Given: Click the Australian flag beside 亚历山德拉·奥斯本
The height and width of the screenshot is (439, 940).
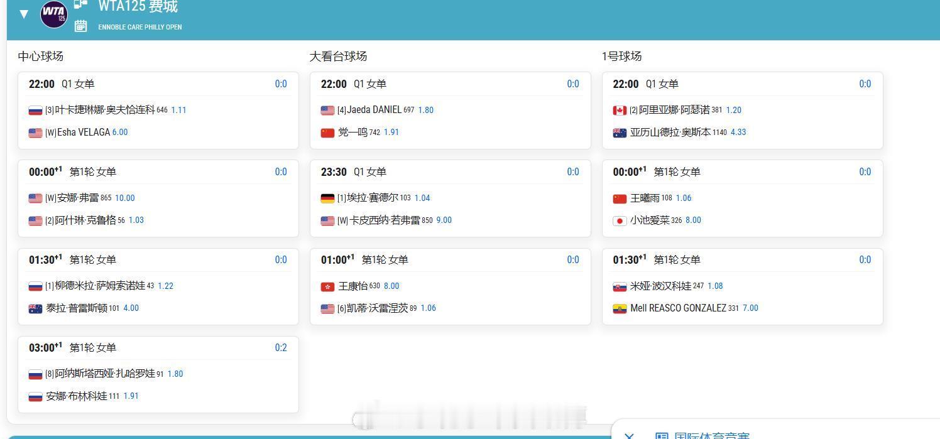Looking at the screenshot, I should [x=620, y=133].
